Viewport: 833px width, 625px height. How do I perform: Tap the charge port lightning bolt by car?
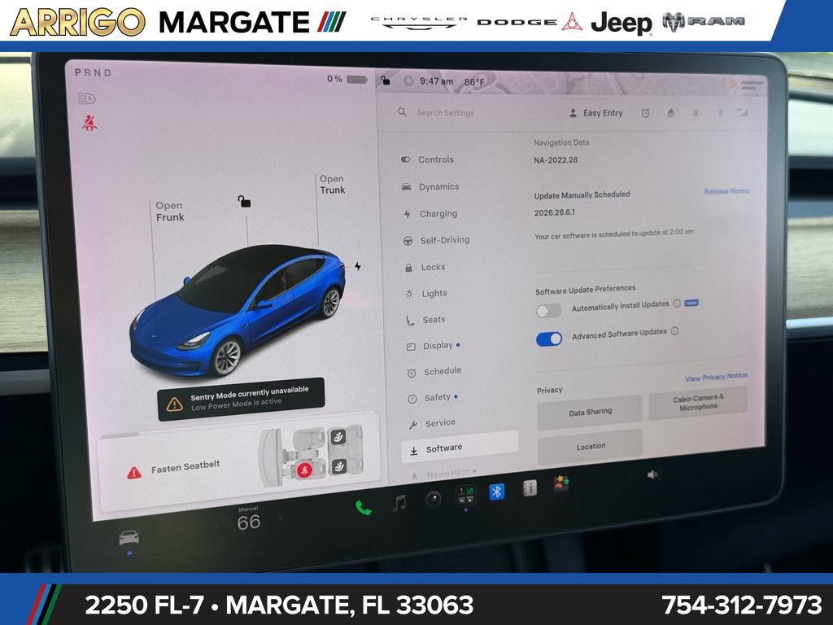coord(358,266)
